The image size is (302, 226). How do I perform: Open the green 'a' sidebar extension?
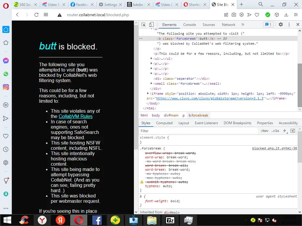(6, 194)
